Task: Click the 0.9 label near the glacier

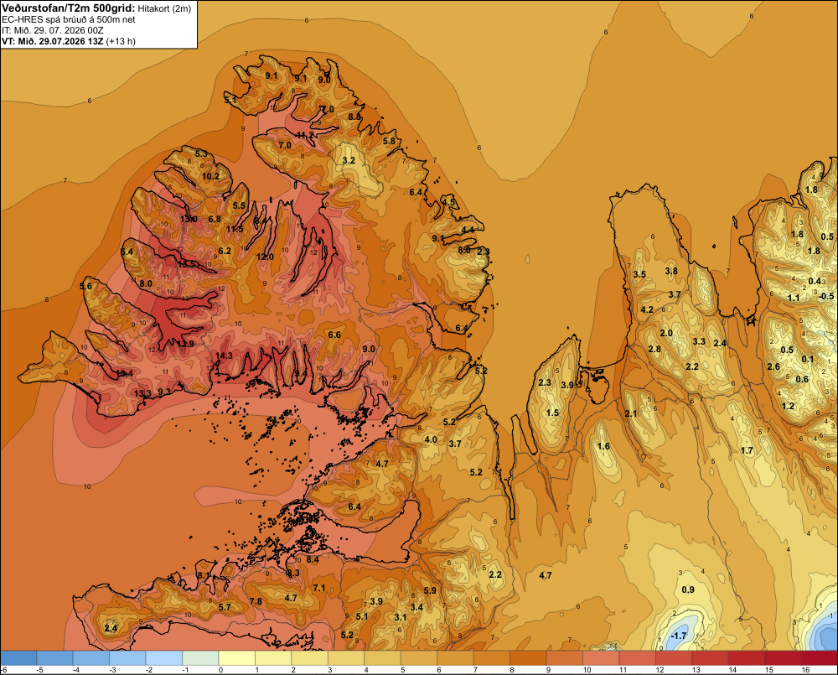Action: click(x=688, y=589)
